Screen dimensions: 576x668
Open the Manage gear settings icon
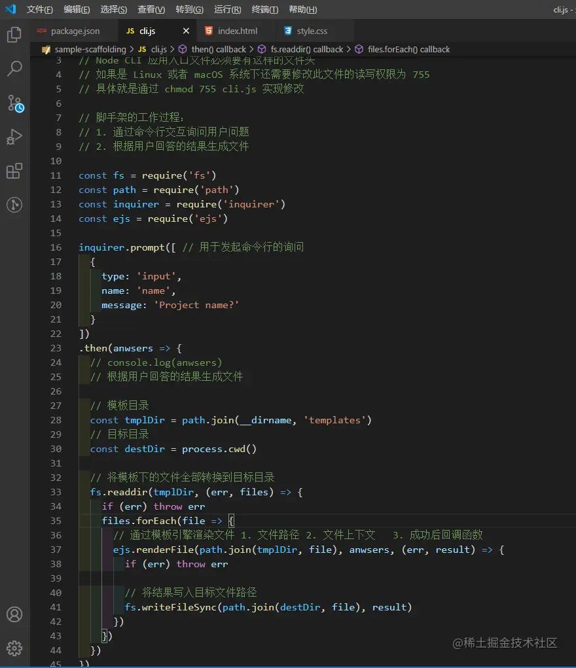(14, 648)
